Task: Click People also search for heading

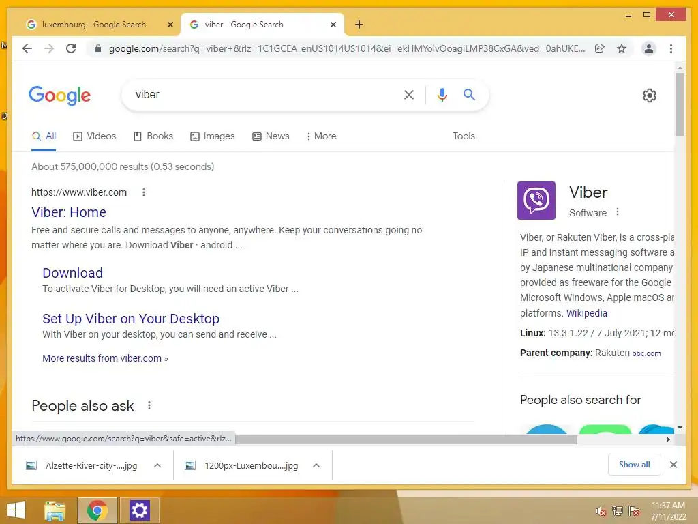Action: [581, 400]
